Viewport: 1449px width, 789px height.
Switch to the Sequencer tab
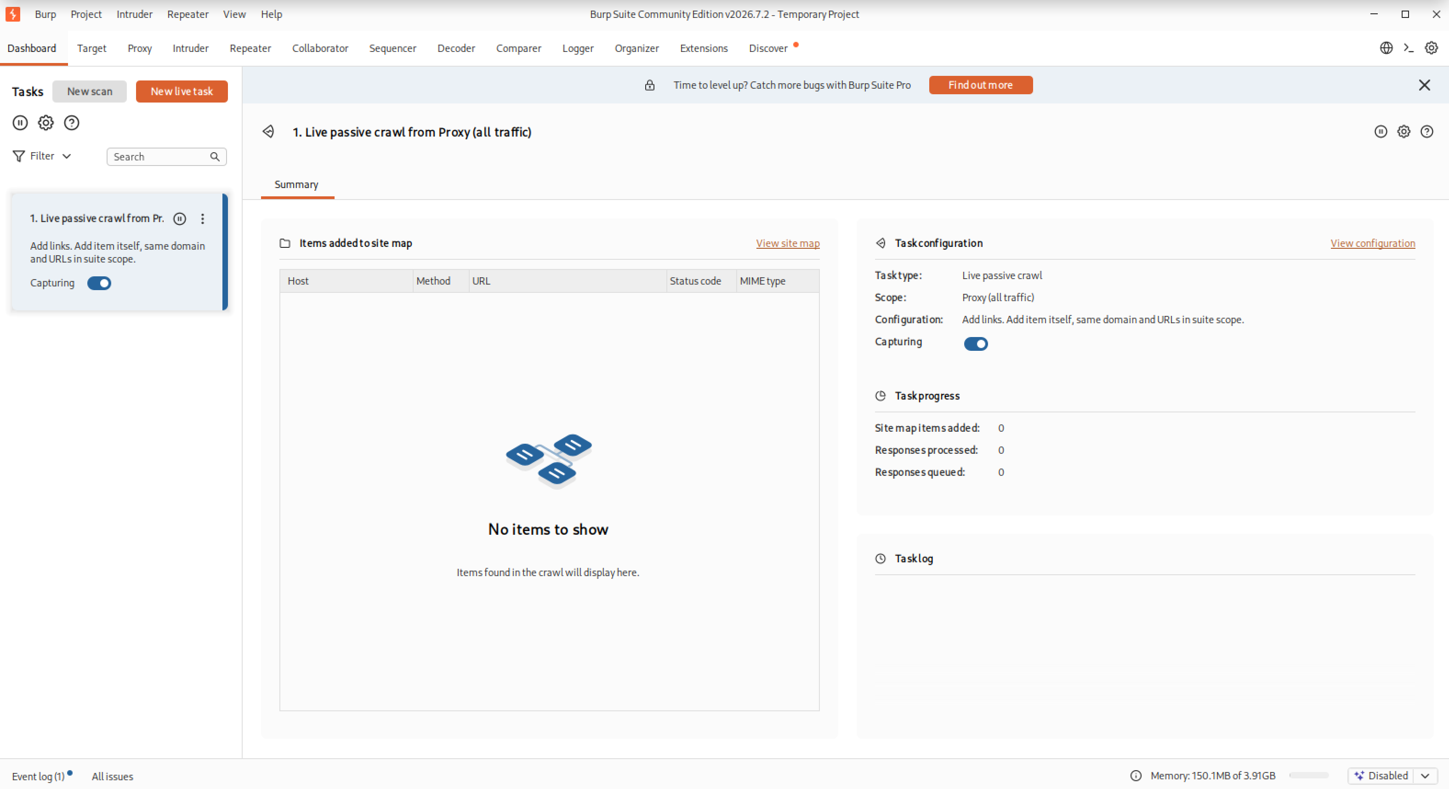(x=392, y=48)
